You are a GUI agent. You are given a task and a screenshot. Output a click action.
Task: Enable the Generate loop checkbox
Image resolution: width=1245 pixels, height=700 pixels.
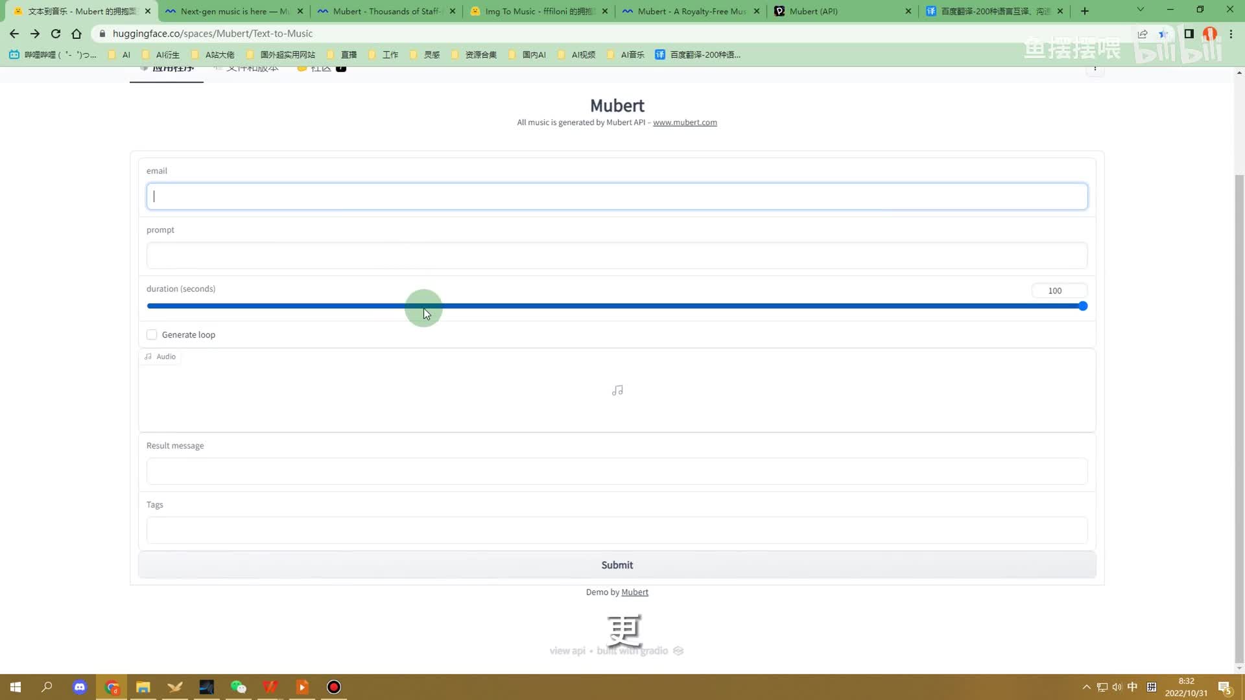pyautogui.click(x=152, y=335)
